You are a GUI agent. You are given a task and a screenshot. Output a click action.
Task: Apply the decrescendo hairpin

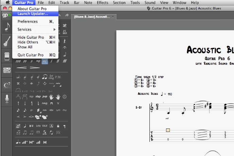coord(35,68)
